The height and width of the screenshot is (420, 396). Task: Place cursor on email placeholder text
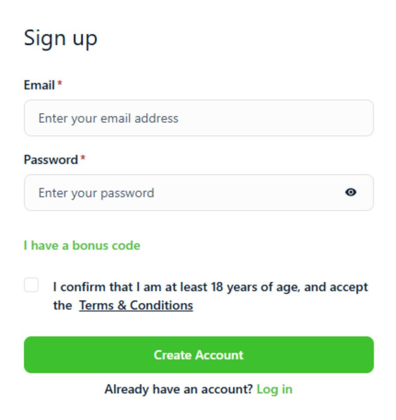pos(108,118)
